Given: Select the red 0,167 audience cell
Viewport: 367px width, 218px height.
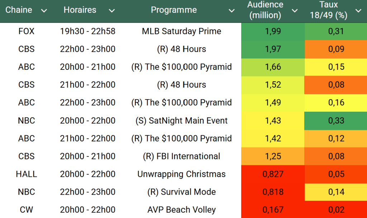Looking at the screenshot, I should 273,210.
